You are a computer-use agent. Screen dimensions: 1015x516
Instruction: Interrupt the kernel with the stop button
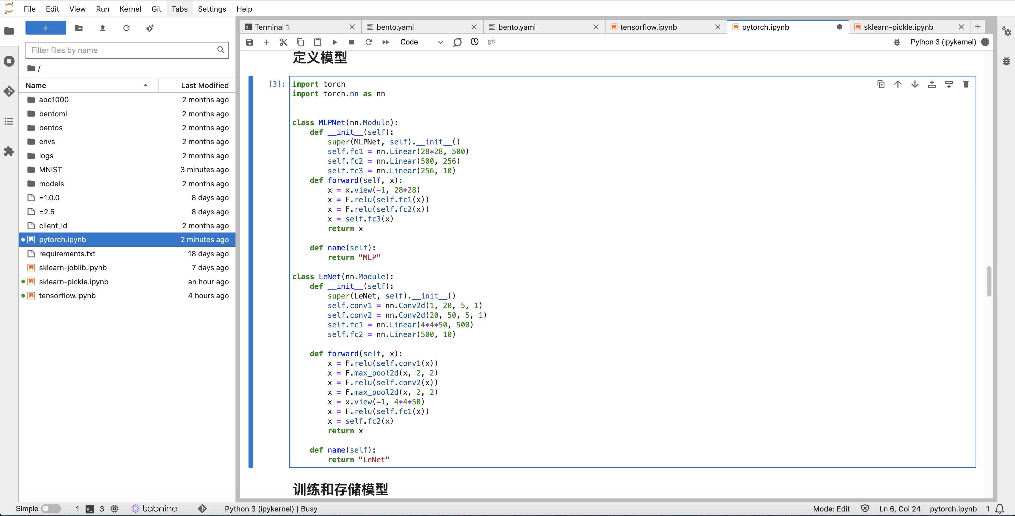pos(351,42)
